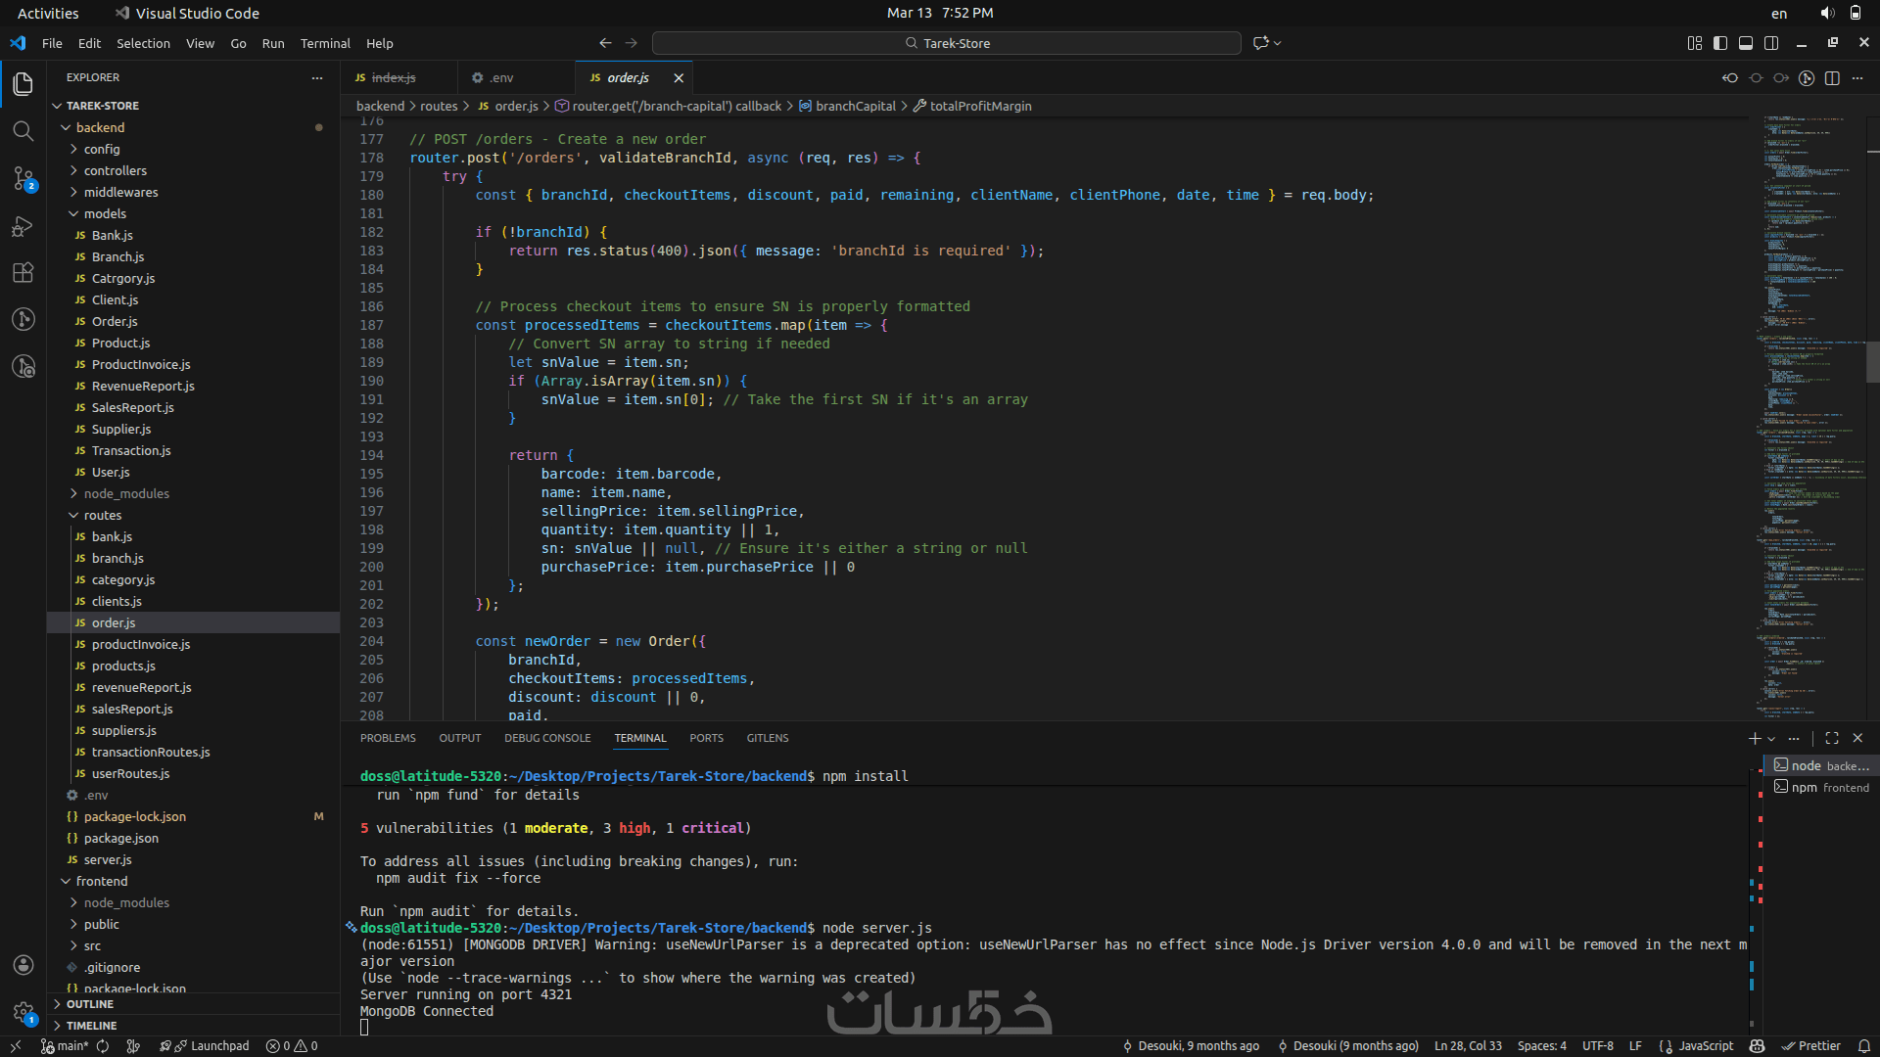This screenshot has height=1057, width=1880.
Task: Toggle the bottom panel visibility
Action: 1746,43
